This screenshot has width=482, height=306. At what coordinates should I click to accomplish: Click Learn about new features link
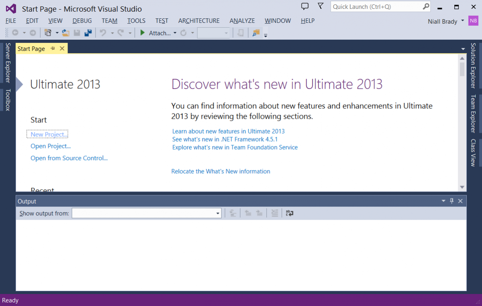click(x=229, y=131)
